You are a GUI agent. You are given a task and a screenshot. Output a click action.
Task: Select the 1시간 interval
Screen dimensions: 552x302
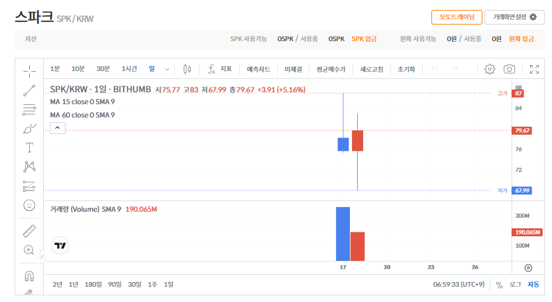pos(129,69)
